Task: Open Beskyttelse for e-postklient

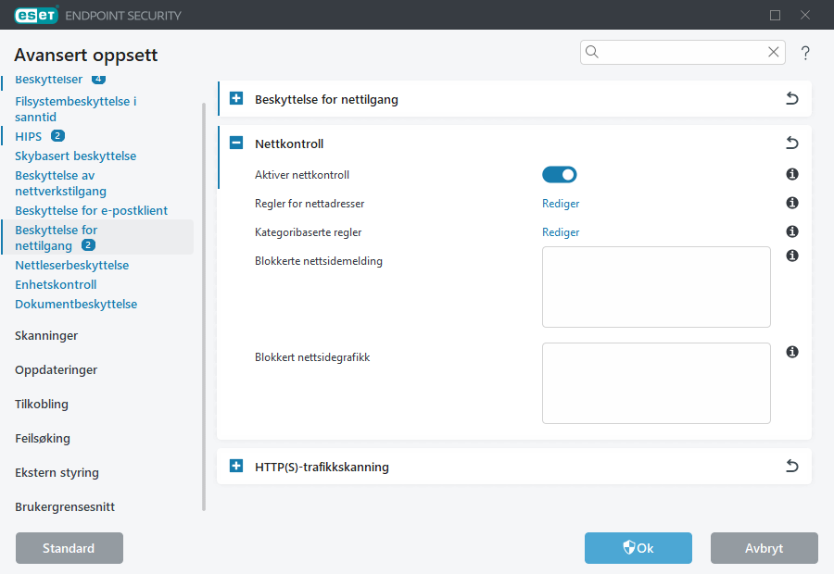Action: point(91,210)
